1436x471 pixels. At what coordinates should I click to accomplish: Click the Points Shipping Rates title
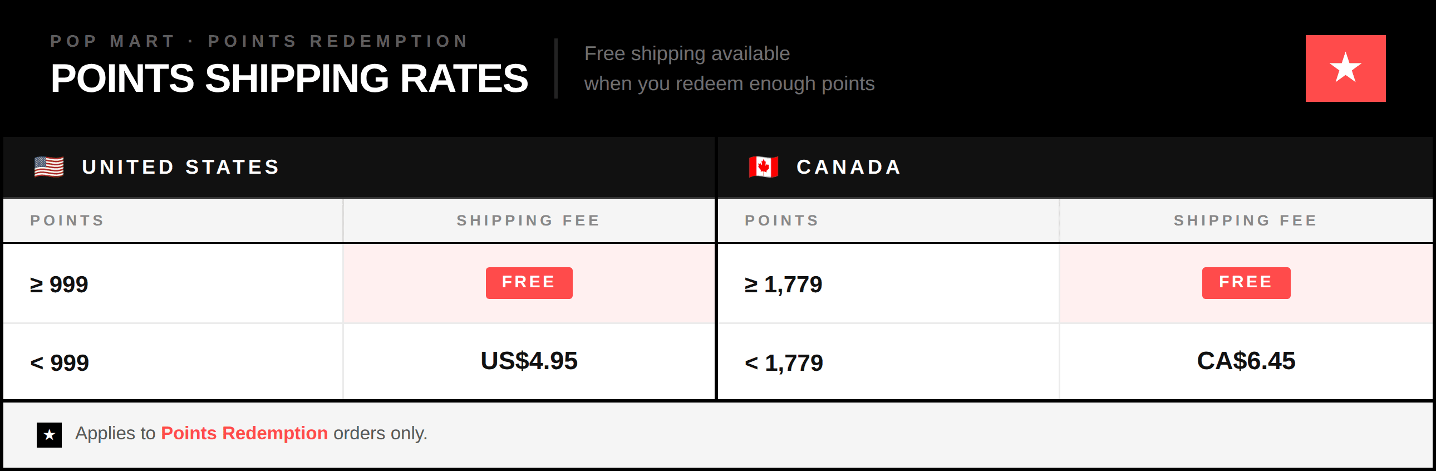tap(289, 78)
